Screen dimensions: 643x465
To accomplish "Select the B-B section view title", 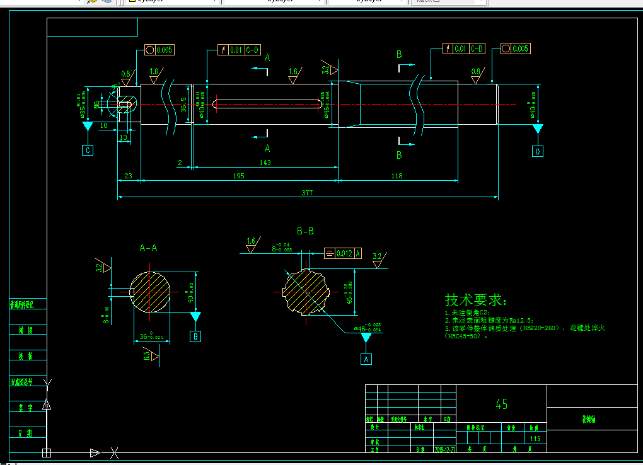I will tap(305, 231).
